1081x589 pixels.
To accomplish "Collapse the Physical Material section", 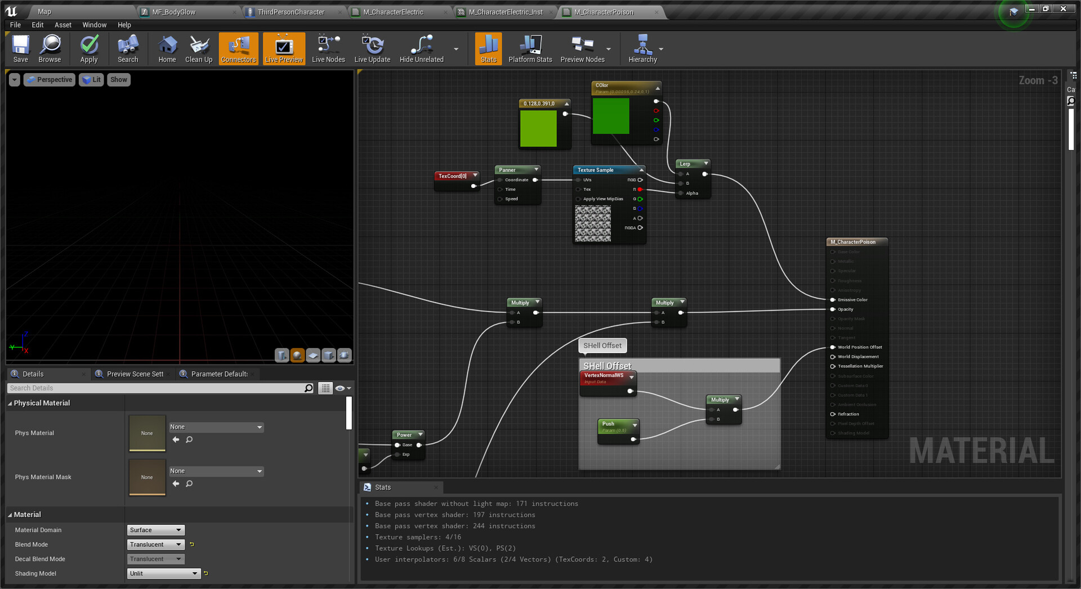I will point(10,403).
